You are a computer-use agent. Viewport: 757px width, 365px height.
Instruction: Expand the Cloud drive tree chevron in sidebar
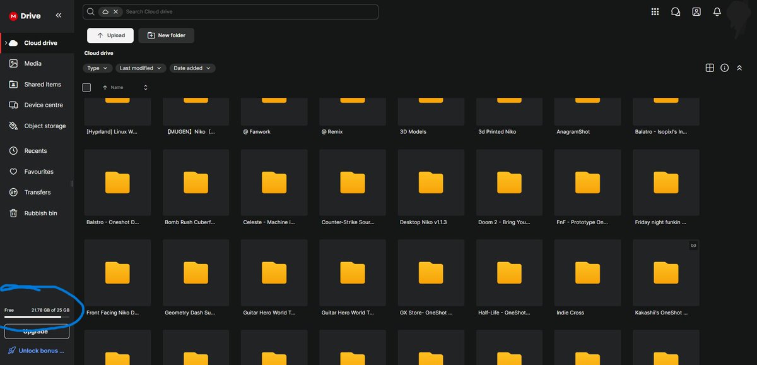point(5,43)
